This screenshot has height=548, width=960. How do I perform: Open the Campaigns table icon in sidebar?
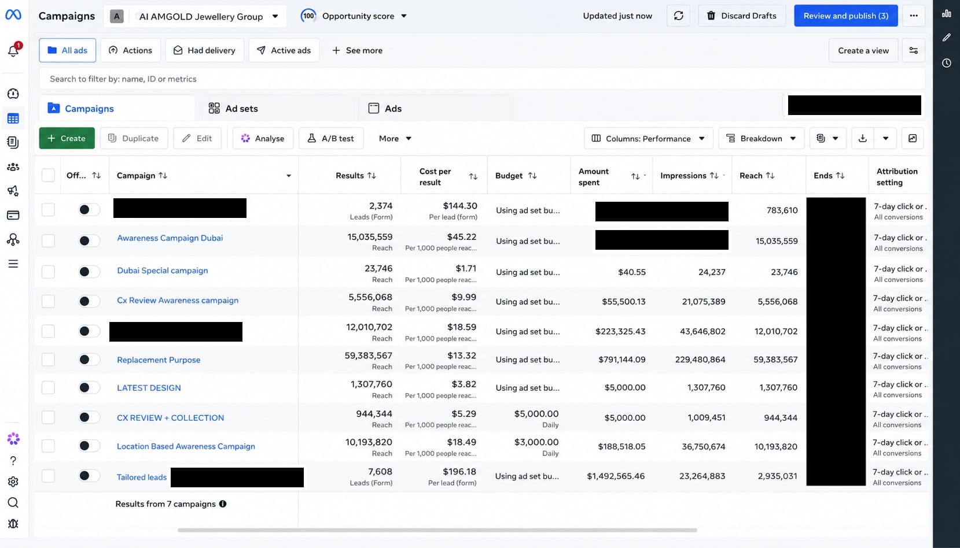[13, 119]
